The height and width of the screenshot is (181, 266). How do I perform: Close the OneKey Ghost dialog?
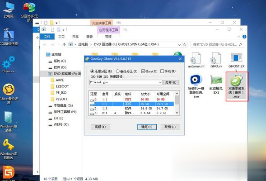tap(180, 59)
